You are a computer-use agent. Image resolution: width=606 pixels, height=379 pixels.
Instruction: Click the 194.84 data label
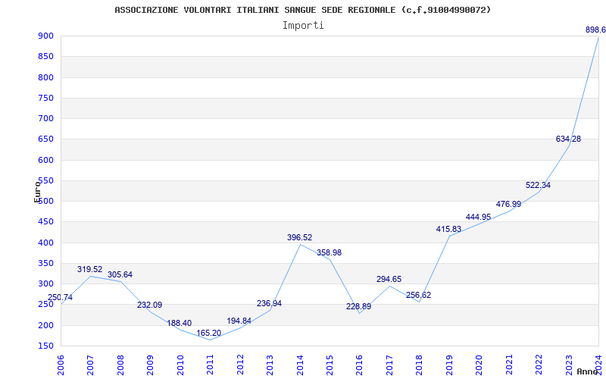(x=239, y=321)
